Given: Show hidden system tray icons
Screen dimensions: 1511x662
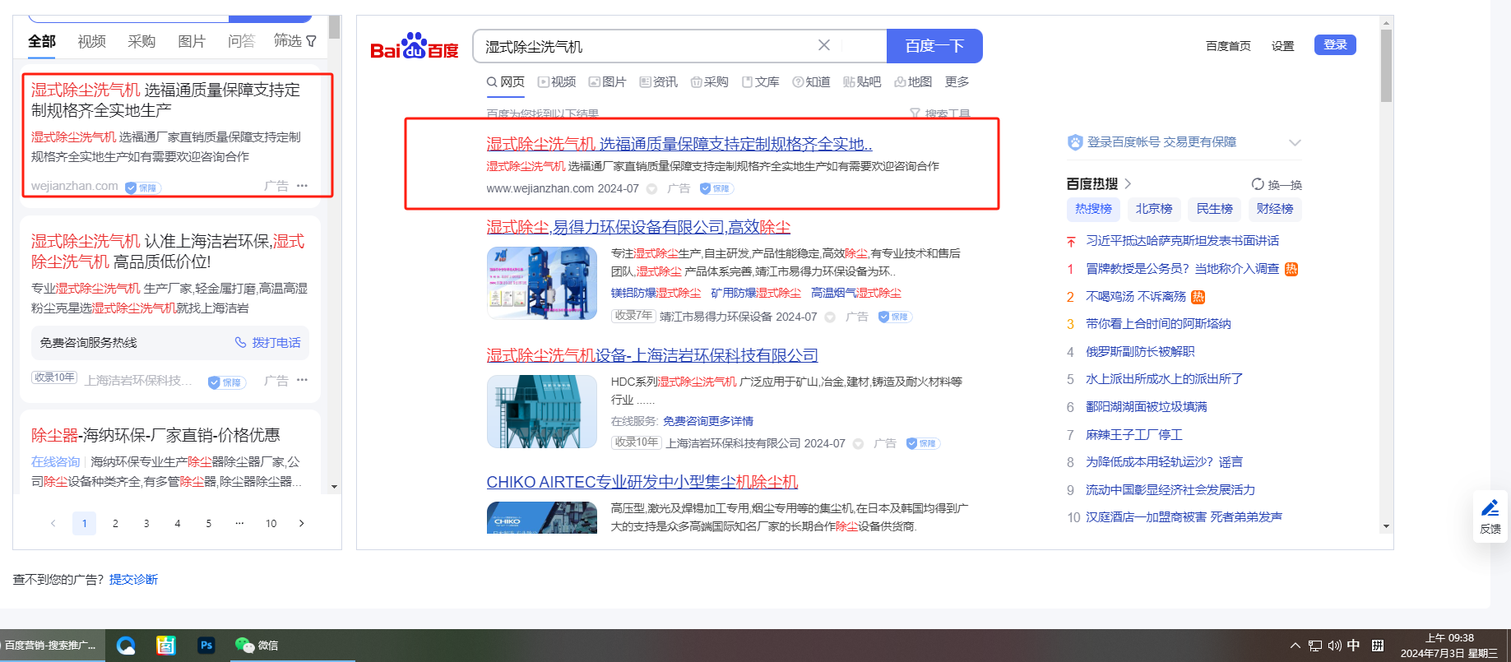Looking at the screenshot, I should (1295, 646).
